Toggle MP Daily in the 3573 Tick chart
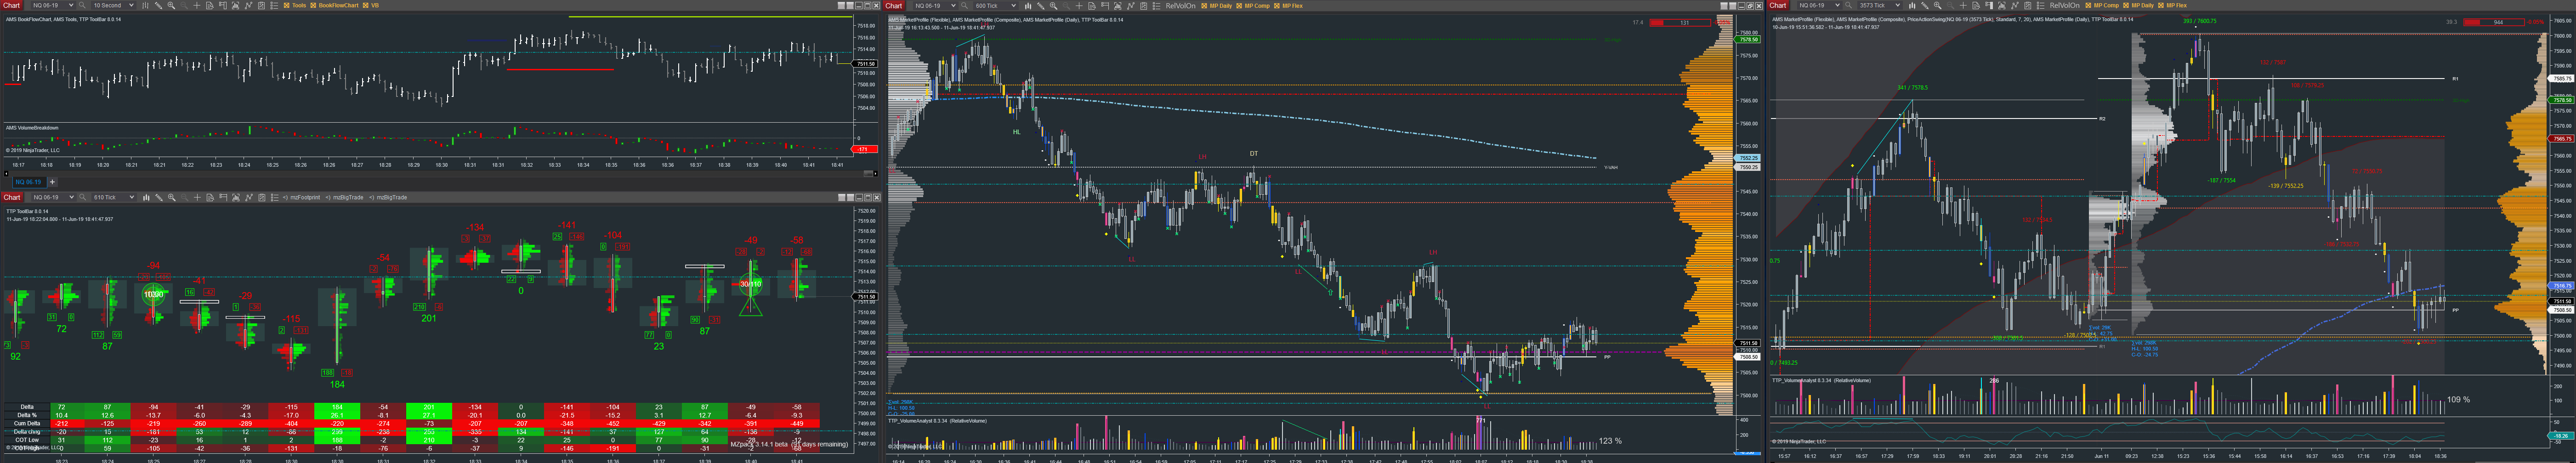The height and width of the screenshot is (463, 2576). coord(2126,5)
